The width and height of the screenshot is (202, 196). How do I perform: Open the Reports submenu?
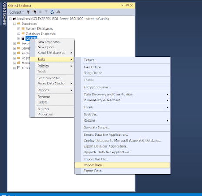(52, 90)
